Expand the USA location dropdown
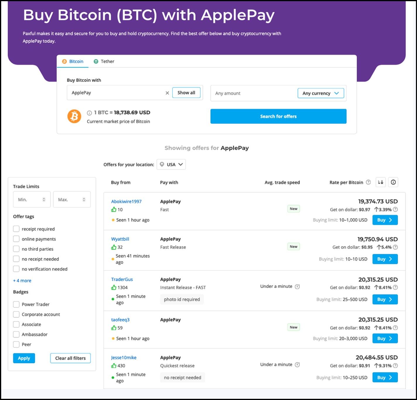The height and width of the screenshot is (400, 417). pos(171,165)
